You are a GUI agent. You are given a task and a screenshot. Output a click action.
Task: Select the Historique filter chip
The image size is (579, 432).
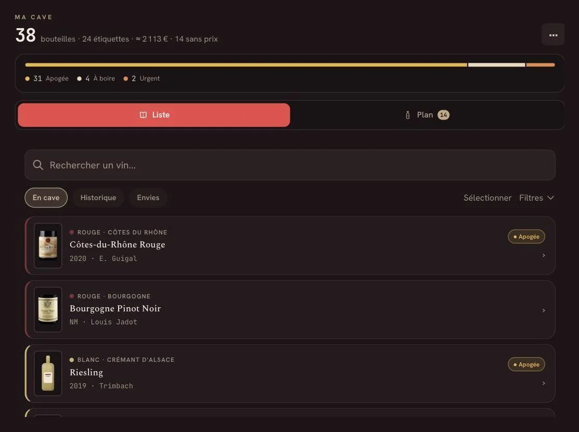point(98,198)
